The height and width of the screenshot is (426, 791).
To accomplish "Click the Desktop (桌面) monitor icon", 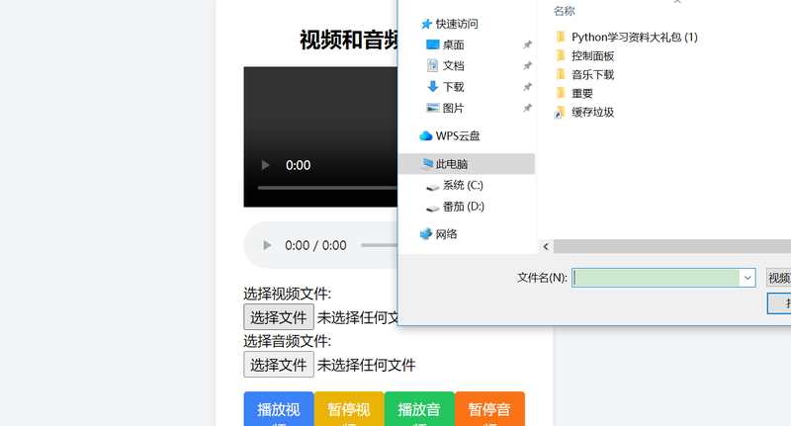I will (432, 44).
